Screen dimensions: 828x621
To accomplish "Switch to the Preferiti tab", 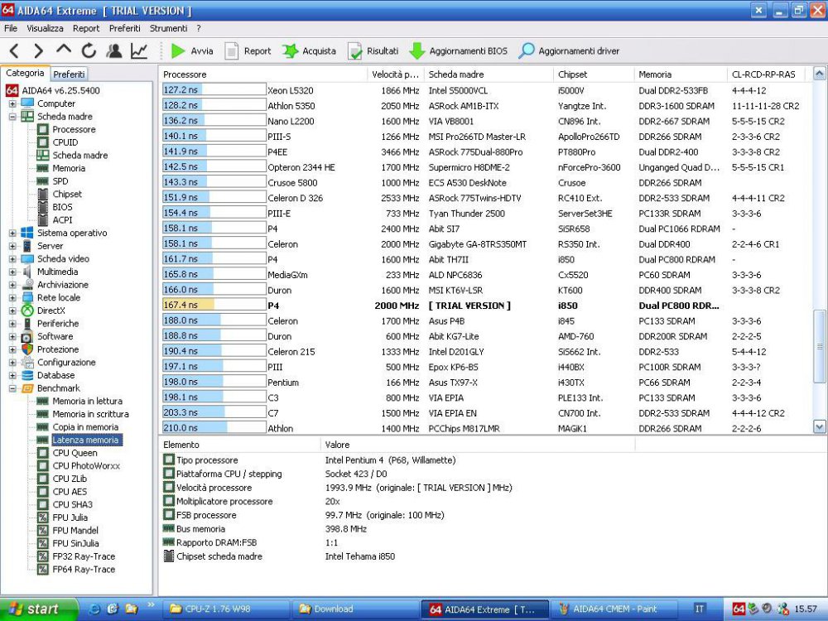I will click(x=70, y=75).
